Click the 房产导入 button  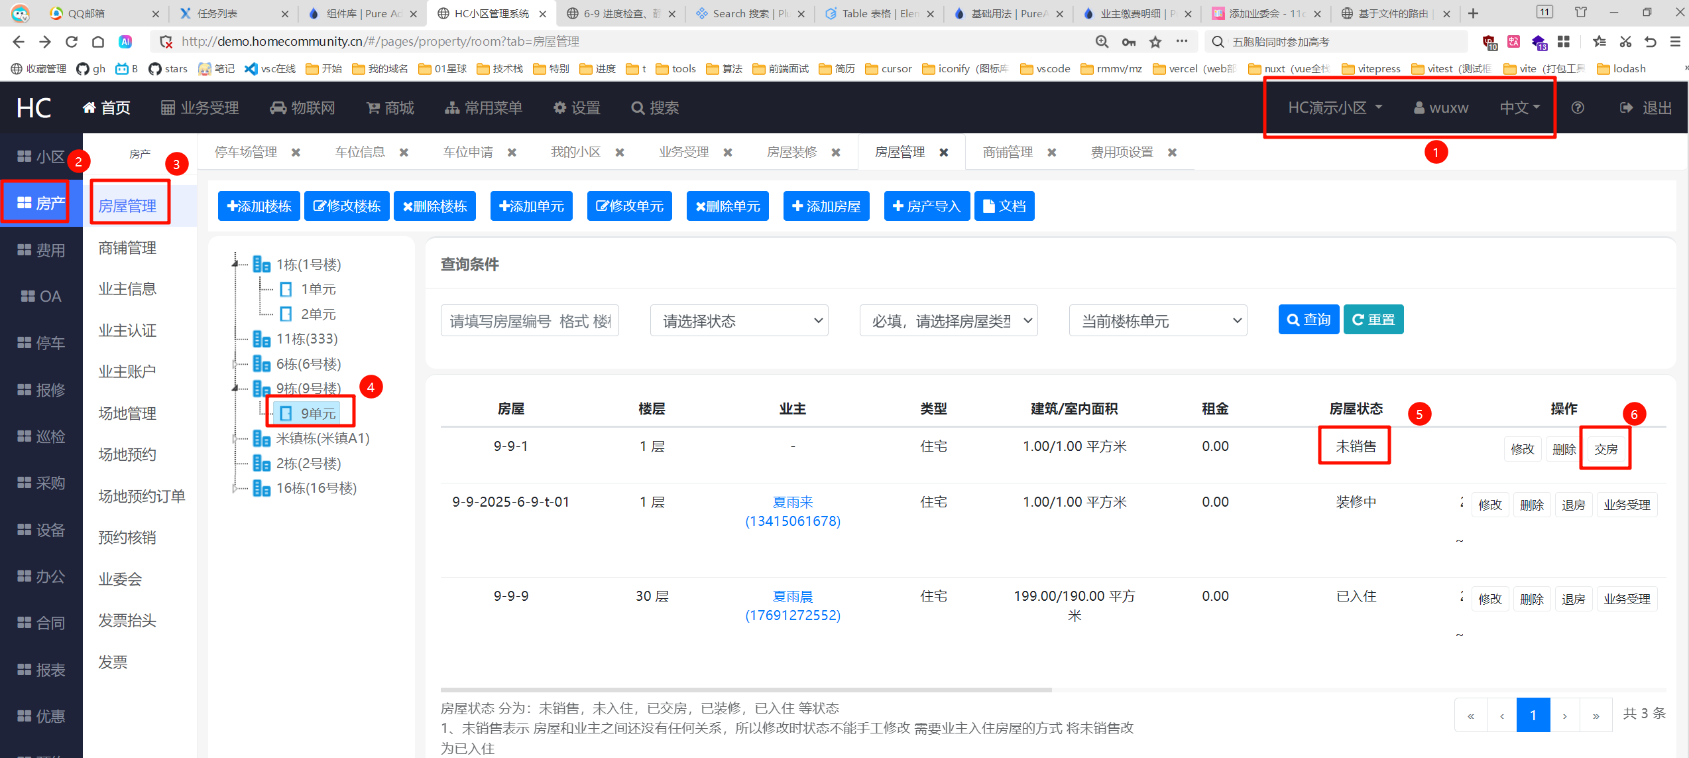coord(927,206)
